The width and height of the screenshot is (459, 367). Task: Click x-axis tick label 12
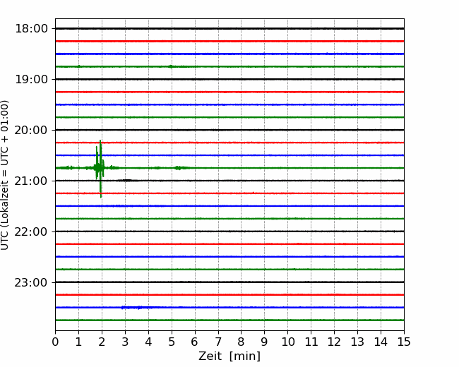coord(334,342)
